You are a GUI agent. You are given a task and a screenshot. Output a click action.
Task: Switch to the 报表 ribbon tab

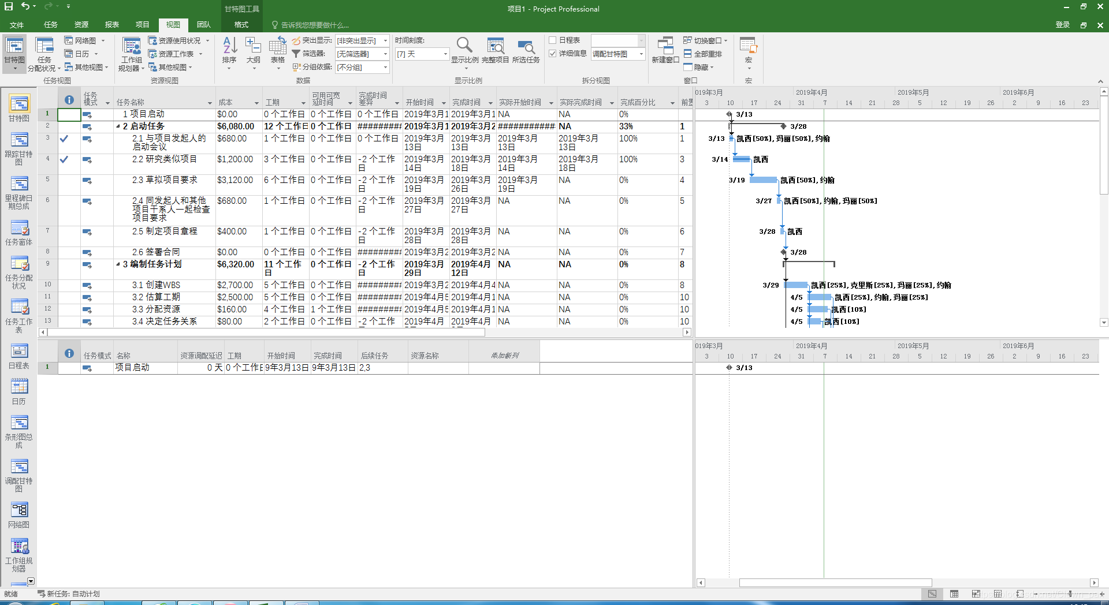pos(112,25)
